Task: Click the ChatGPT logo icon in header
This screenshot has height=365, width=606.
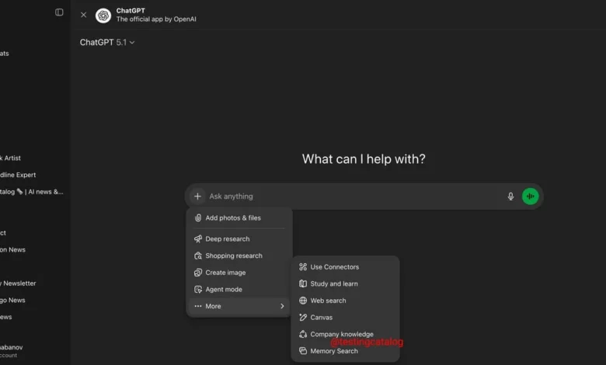Action: 103,15
